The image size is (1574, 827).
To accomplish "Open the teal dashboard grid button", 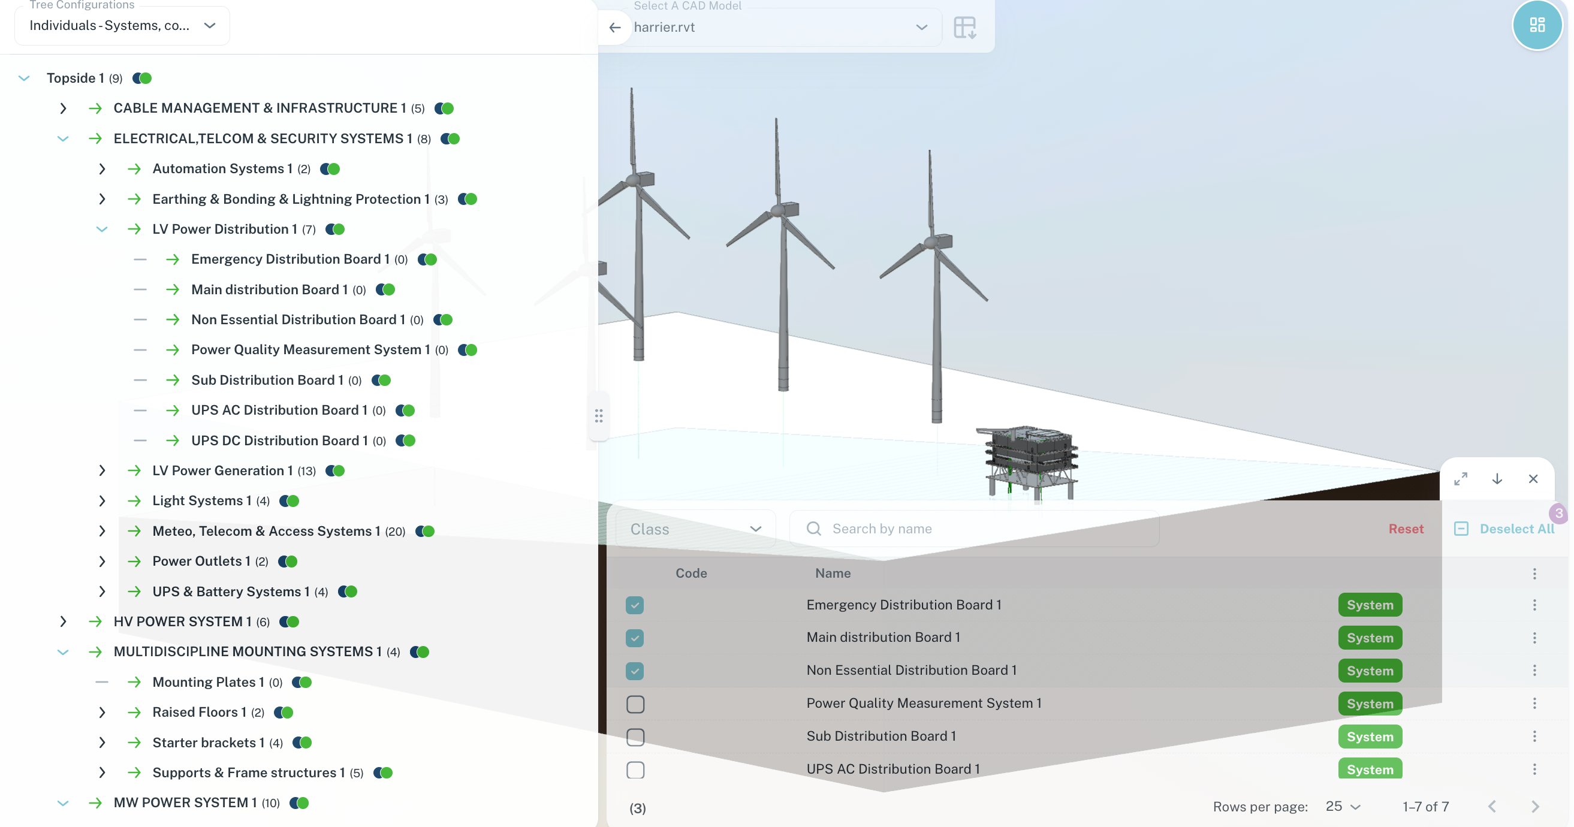I will pos(1536,25).
